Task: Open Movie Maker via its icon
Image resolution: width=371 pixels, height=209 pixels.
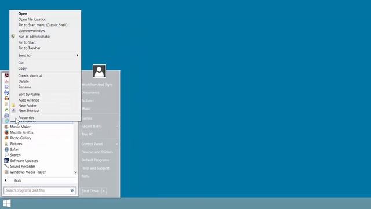Action: point(6,127)
